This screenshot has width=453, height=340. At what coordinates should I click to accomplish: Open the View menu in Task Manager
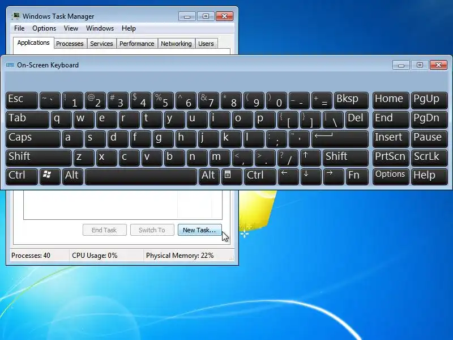[x=71, y=28]
